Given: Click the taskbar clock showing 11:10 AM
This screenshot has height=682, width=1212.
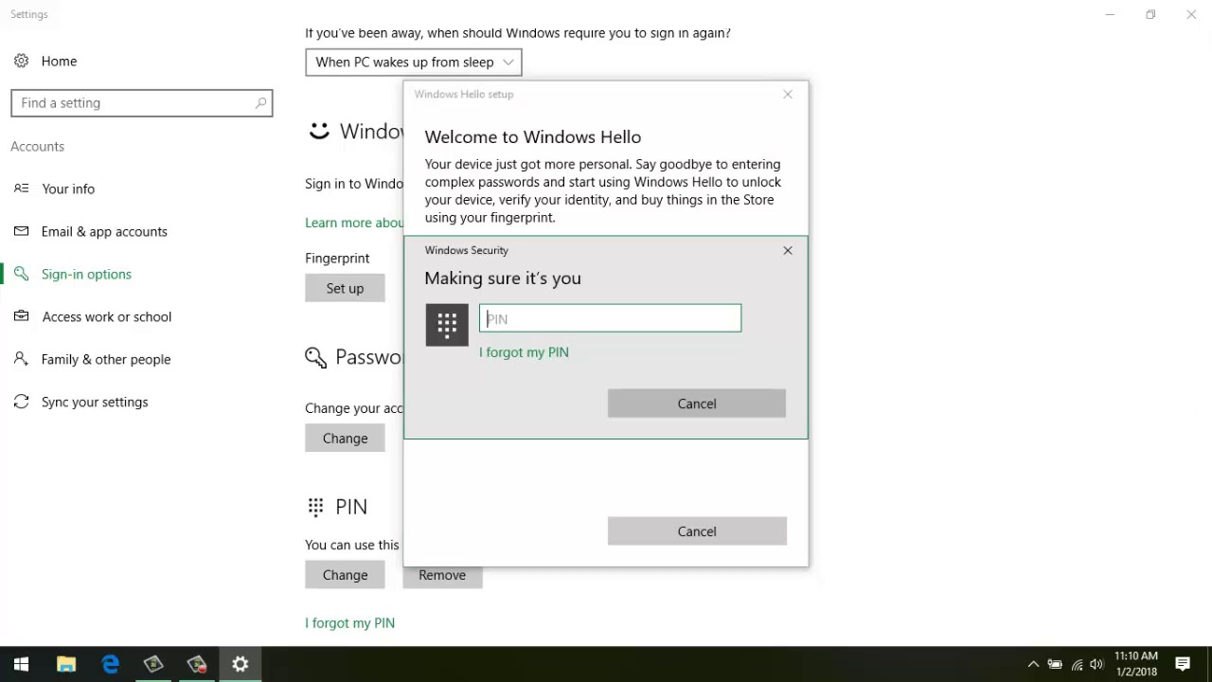Looking at the screenshot, I should coord(1135,664).
